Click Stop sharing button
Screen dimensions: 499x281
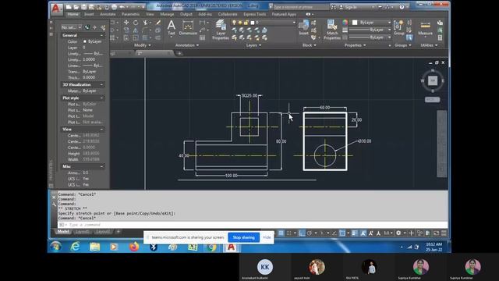pyautogui.click(x=243, y=237)
